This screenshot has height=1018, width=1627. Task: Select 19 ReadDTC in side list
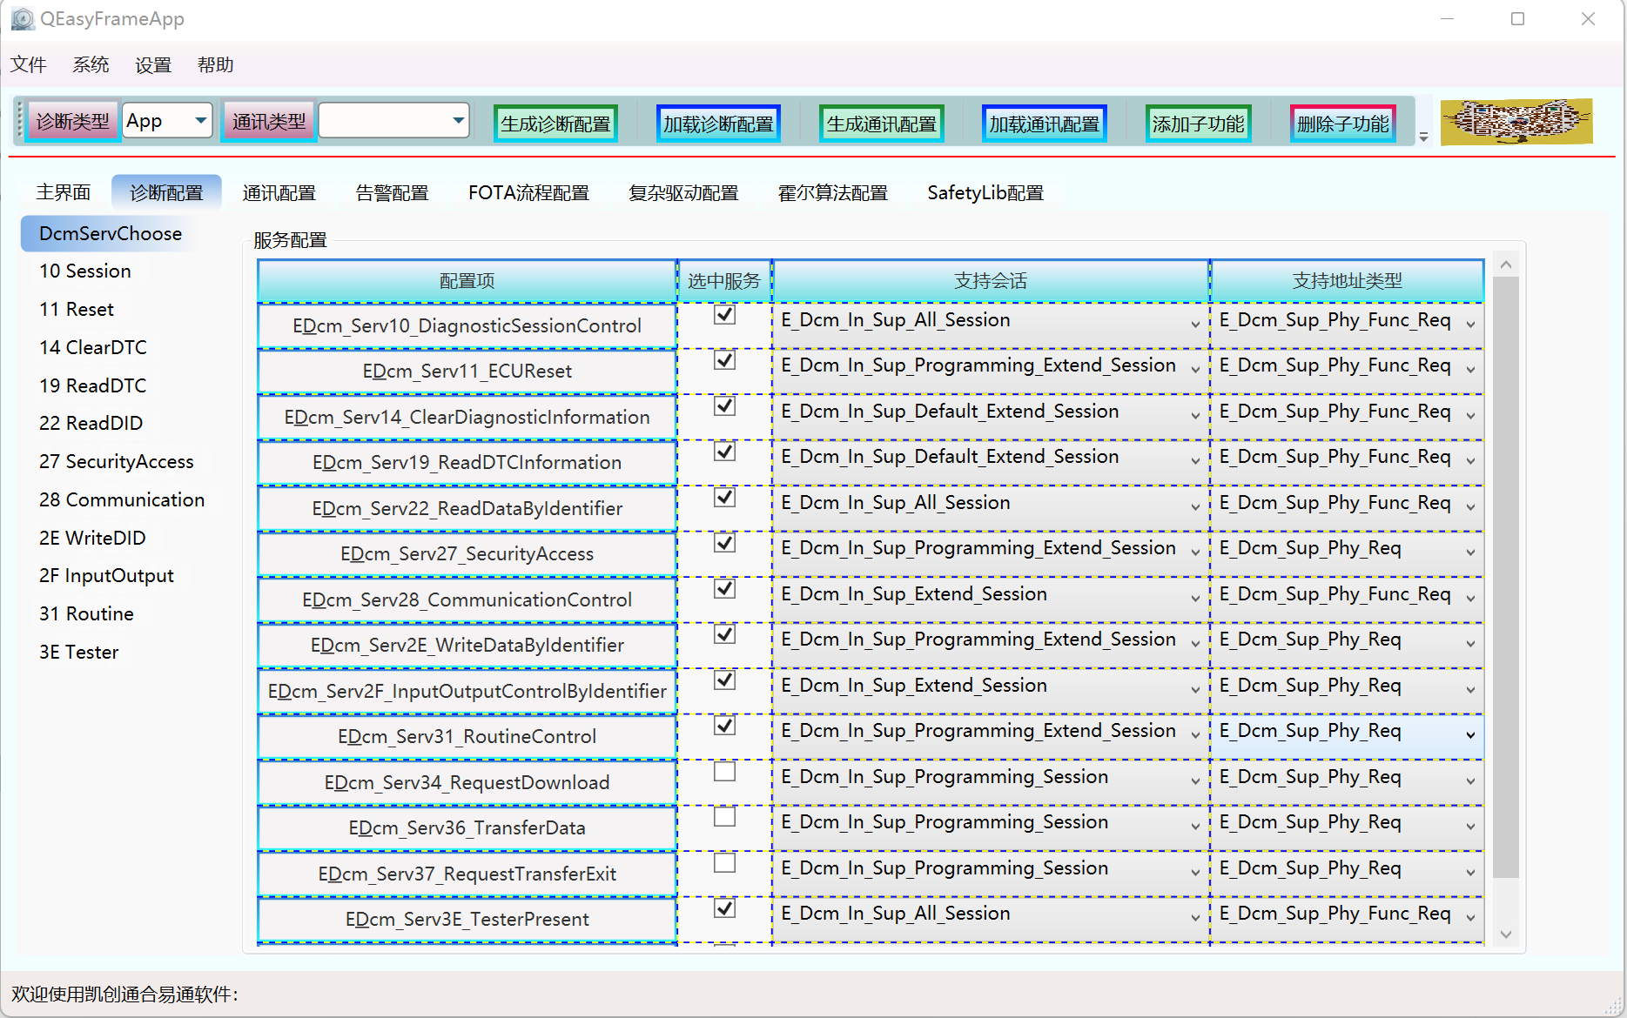point(92,385)
